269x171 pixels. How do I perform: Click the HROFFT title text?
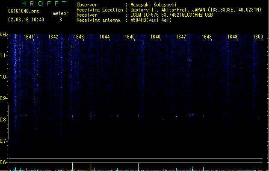44,3
